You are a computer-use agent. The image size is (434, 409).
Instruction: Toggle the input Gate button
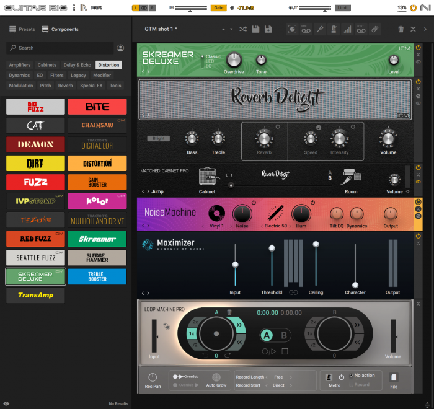pos(218,8)
